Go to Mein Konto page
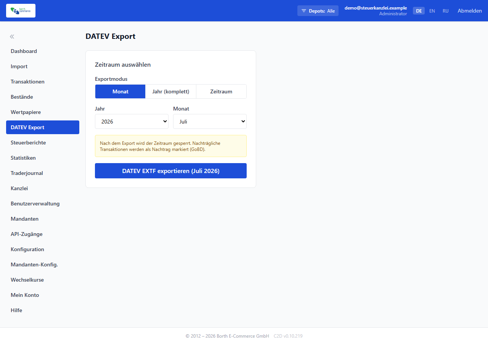 (43, 295)
